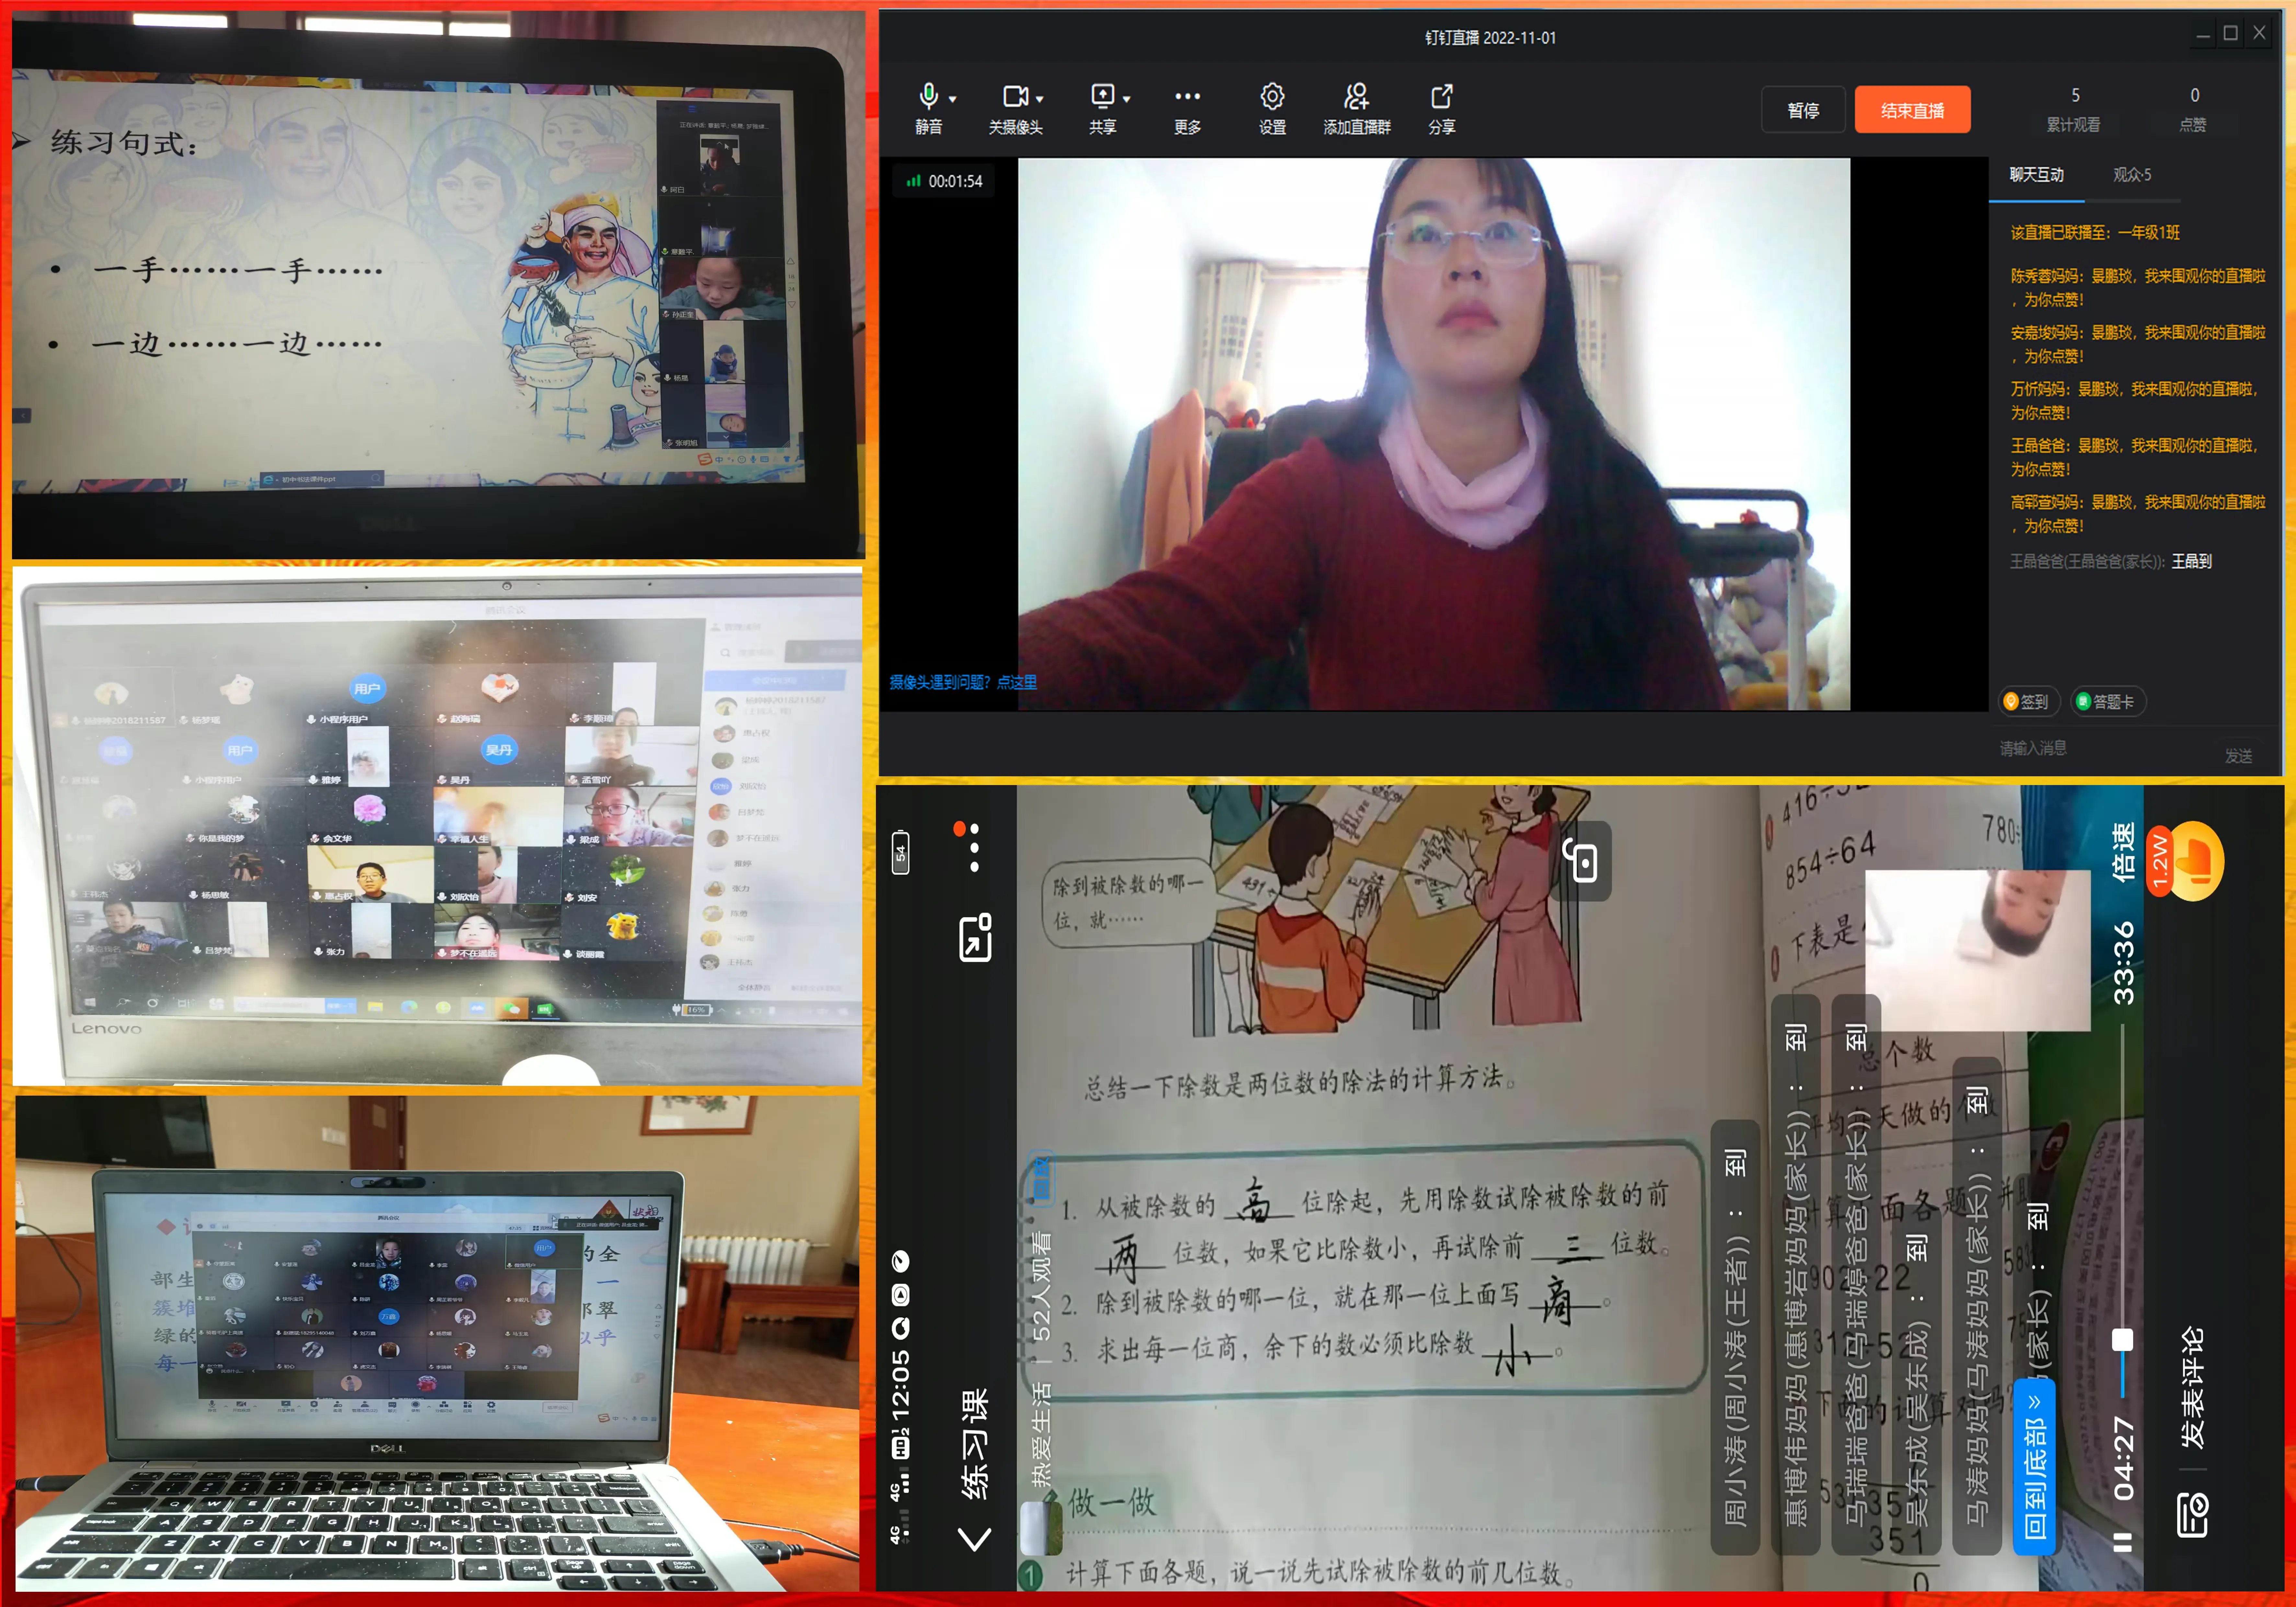Tap the comments list icon on phone
The width and height of the screenshot is (2296, 1607).
(2193, 1515)
